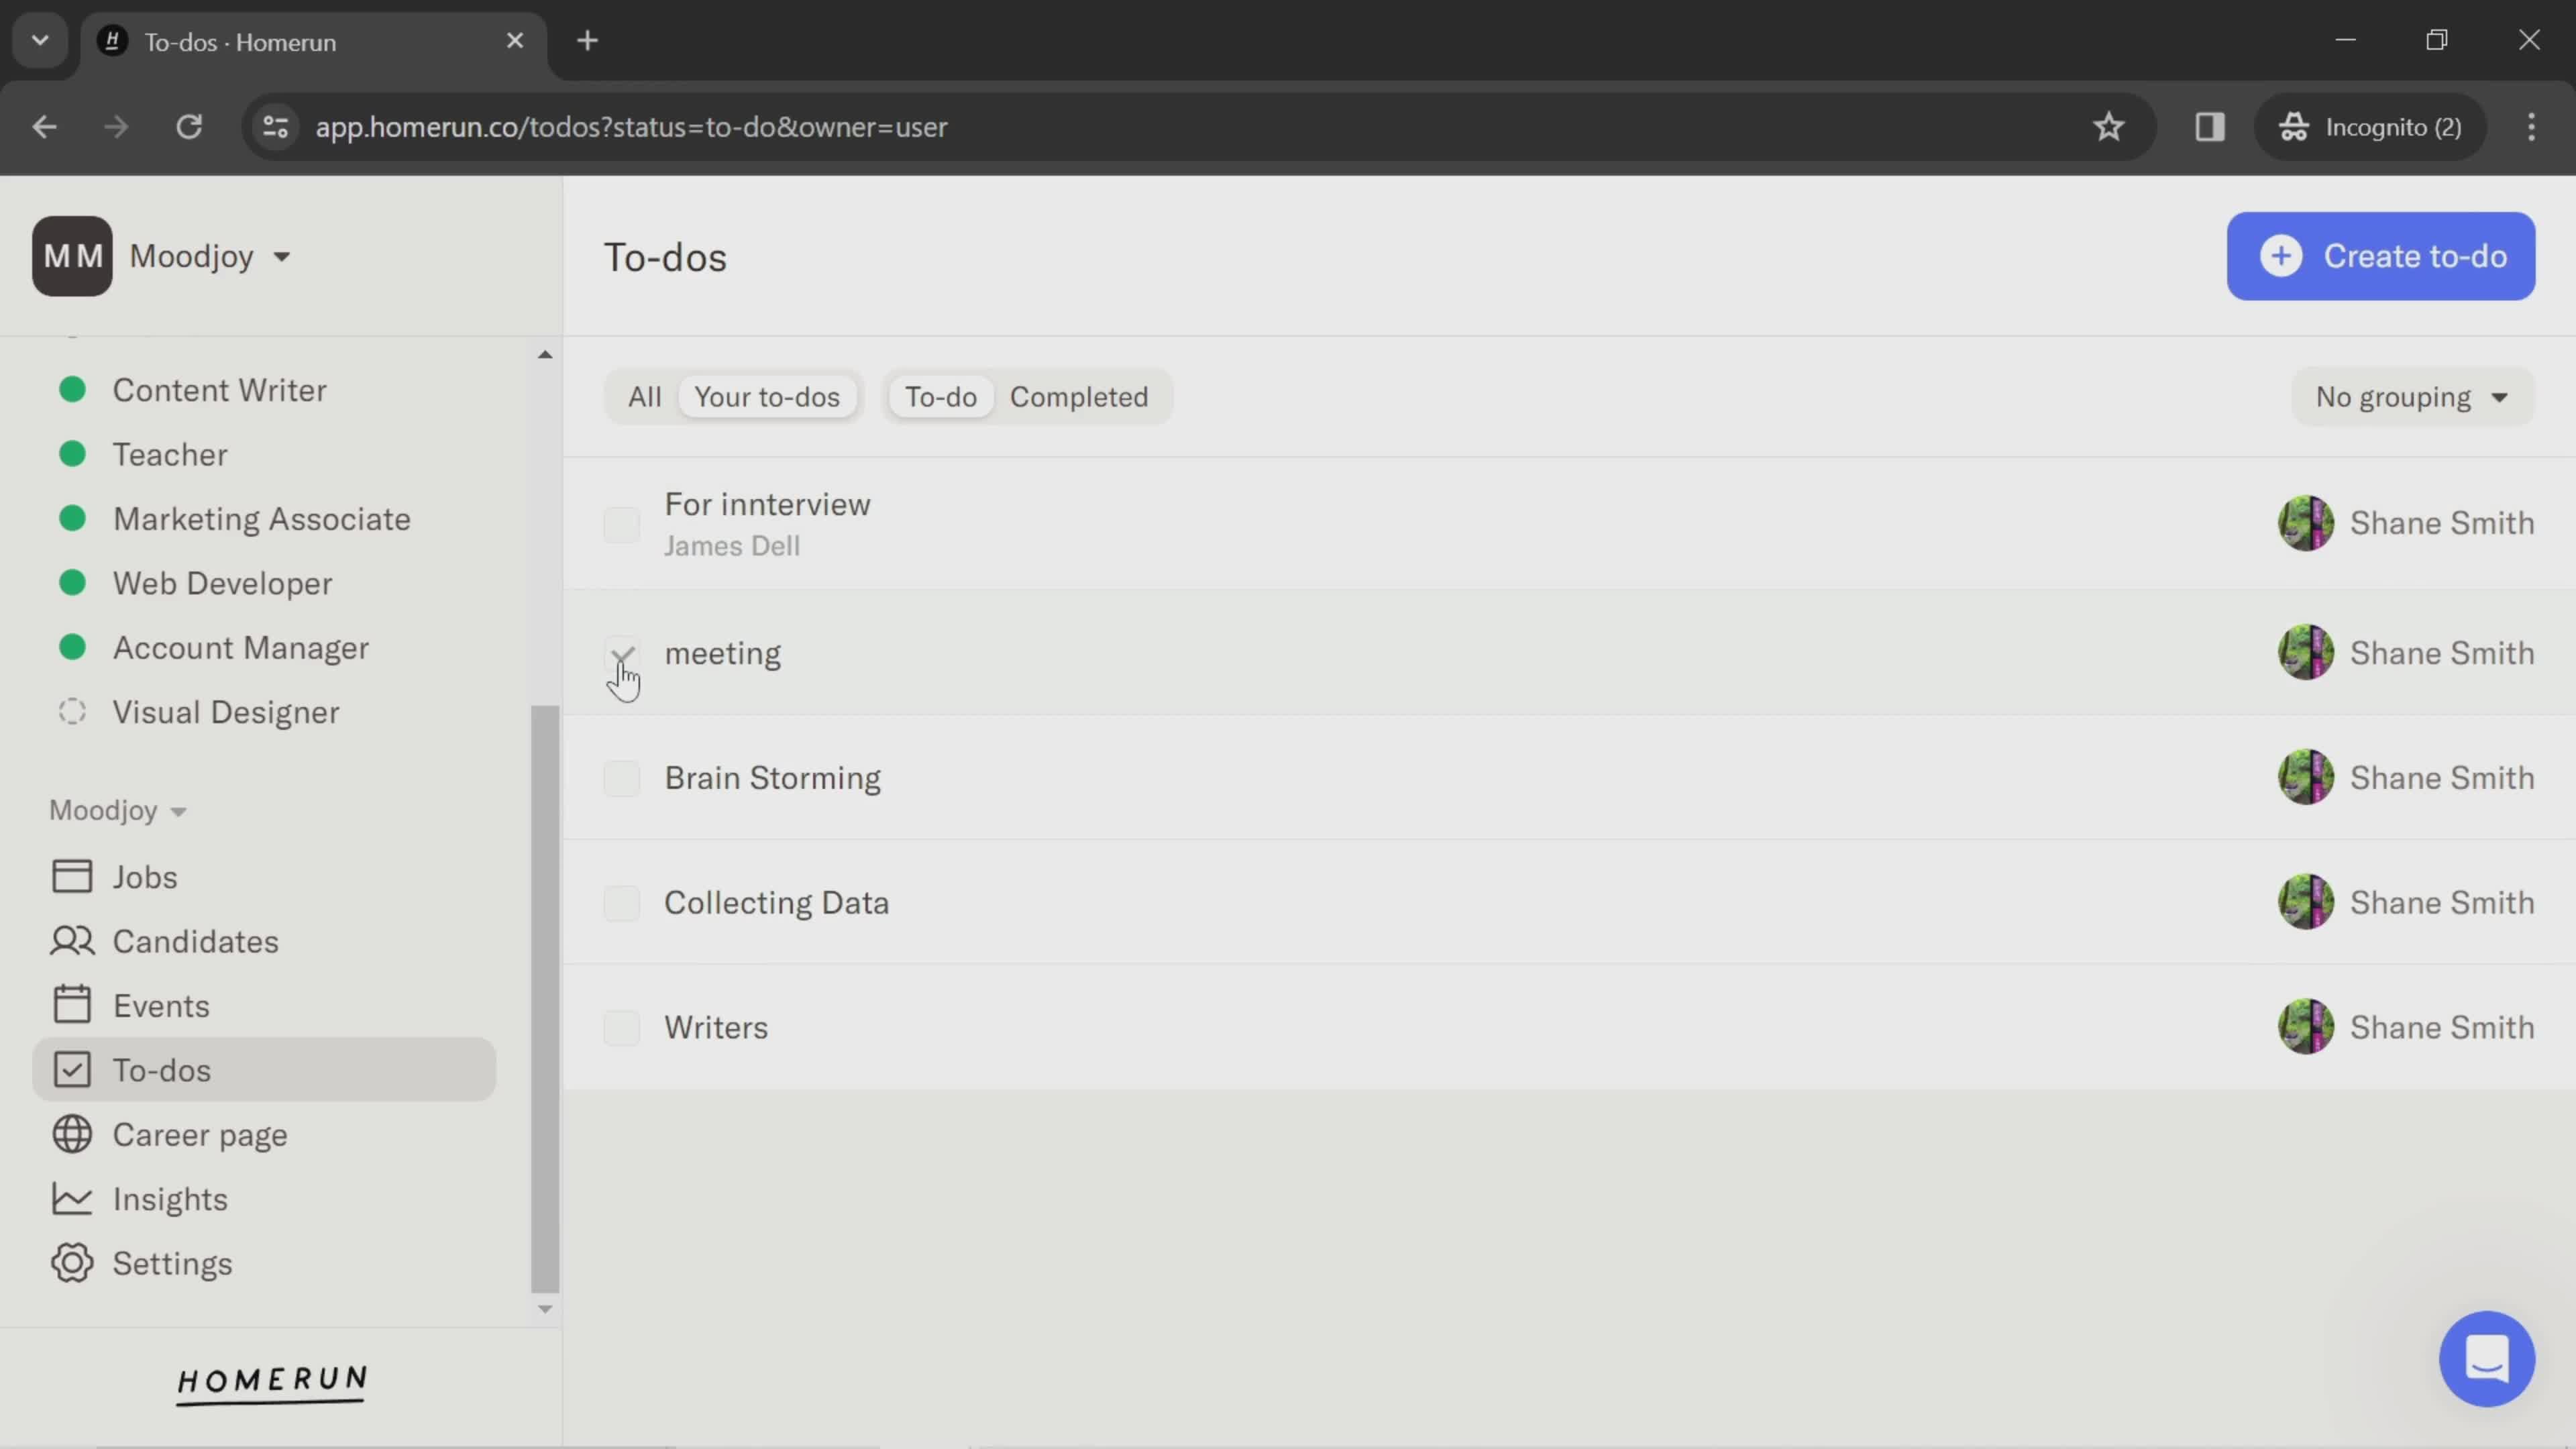
Task: Open the Insights chart icon
Action: (72, 1199)
